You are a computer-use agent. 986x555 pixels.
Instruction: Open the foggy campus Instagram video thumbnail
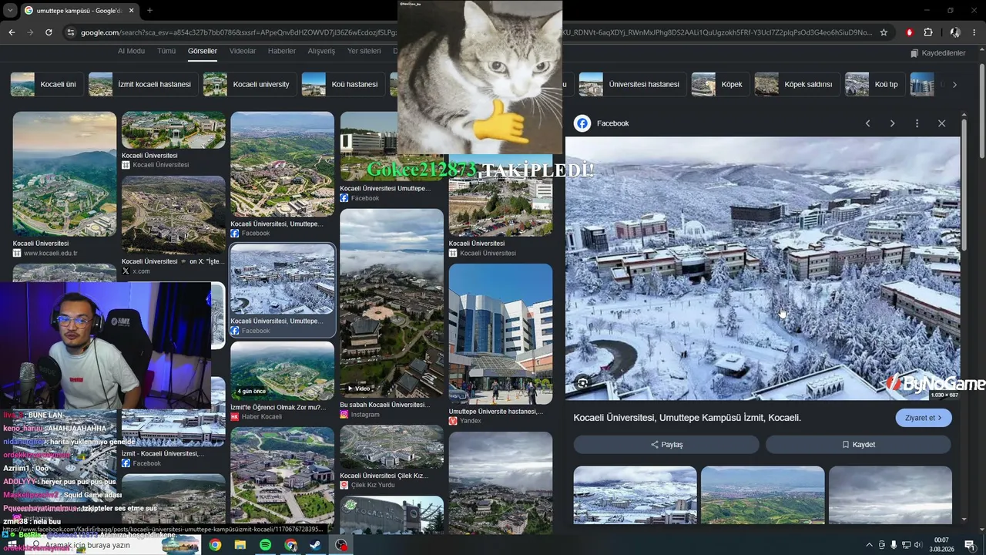(x=392, y=303)
